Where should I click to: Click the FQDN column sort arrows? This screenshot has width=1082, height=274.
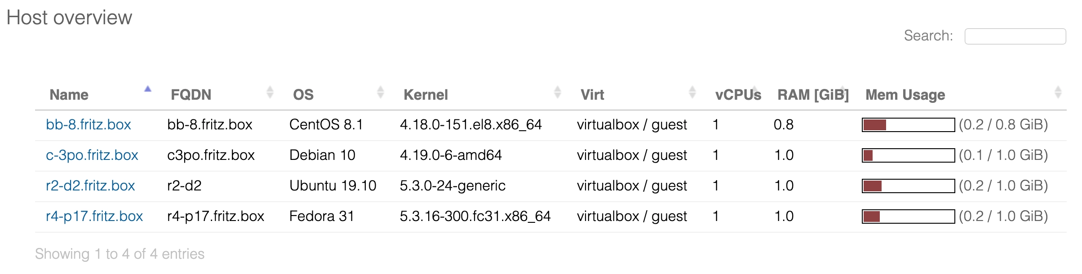270,92
